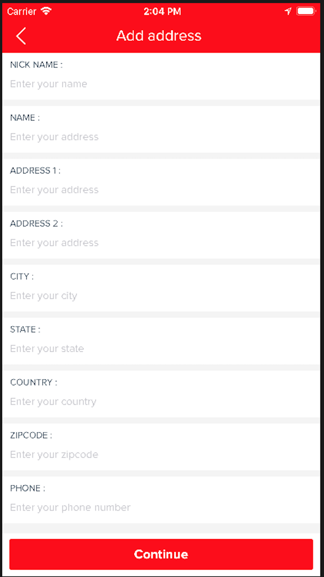Tap the Wi-Fi status icon
The image size is (324, 577).
tap(46, 11)
